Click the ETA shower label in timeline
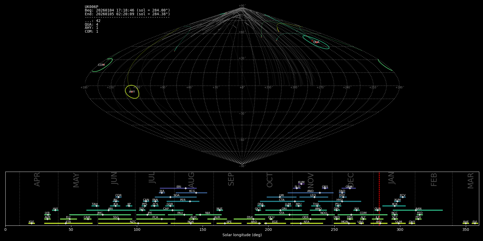 pyautogui.click(x=68, y=222)
